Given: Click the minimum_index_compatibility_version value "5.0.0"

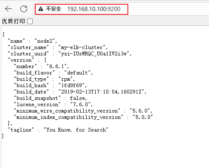Looking at the screenshot, I should pyautogui.click(x=143, y=117).
